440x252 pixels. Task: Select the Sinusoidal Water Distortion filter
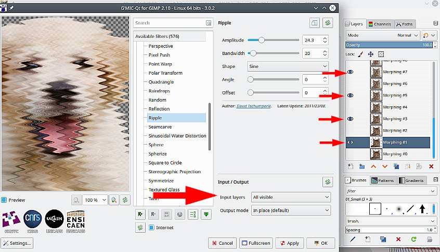[177, 136]
